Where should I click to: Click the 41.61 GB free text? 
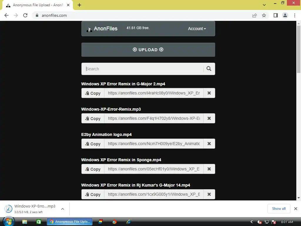(138, 28)
